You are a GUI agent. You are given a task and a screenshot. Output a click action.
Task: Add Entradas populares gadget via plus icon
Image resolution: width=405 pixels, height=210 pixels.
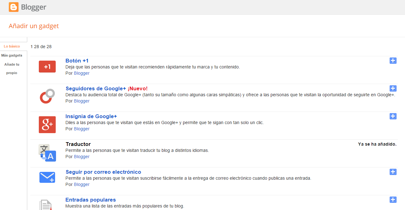tap(393, 200)
